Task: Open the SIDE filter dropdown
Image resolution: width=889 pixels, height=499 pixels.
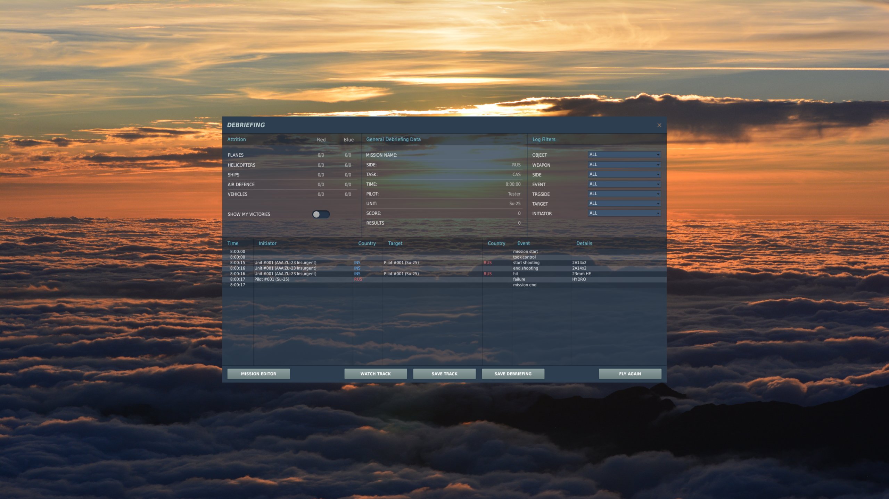Action: 624,174
